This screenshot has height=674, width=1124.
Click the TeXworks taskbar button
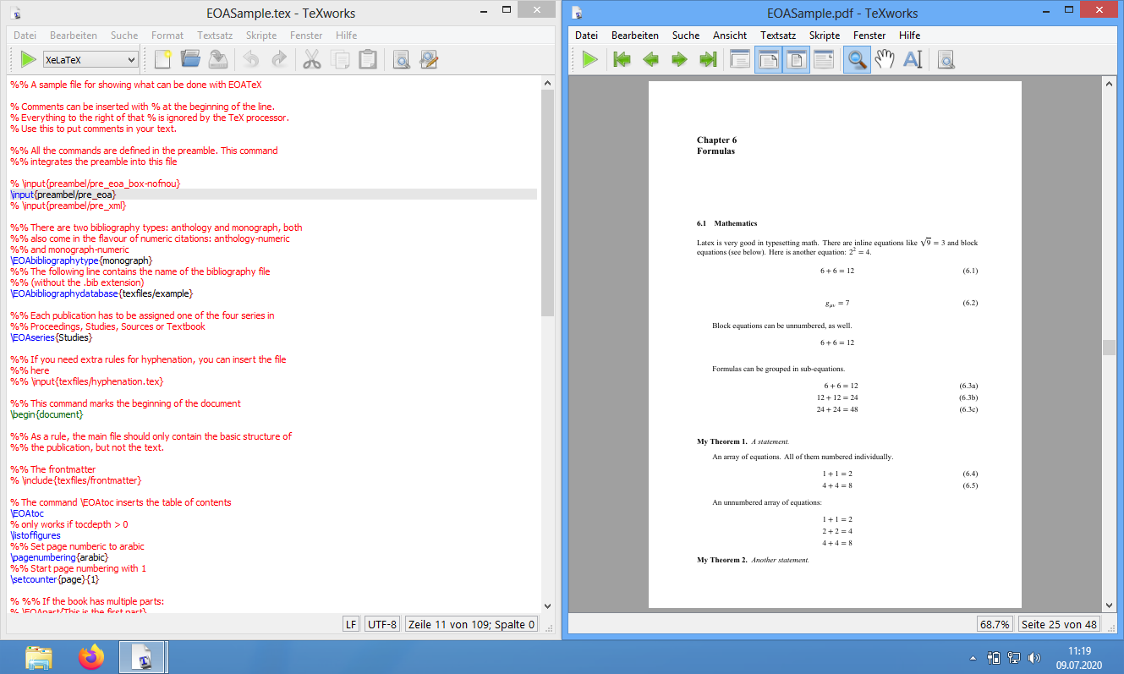(x=144, y=657)
